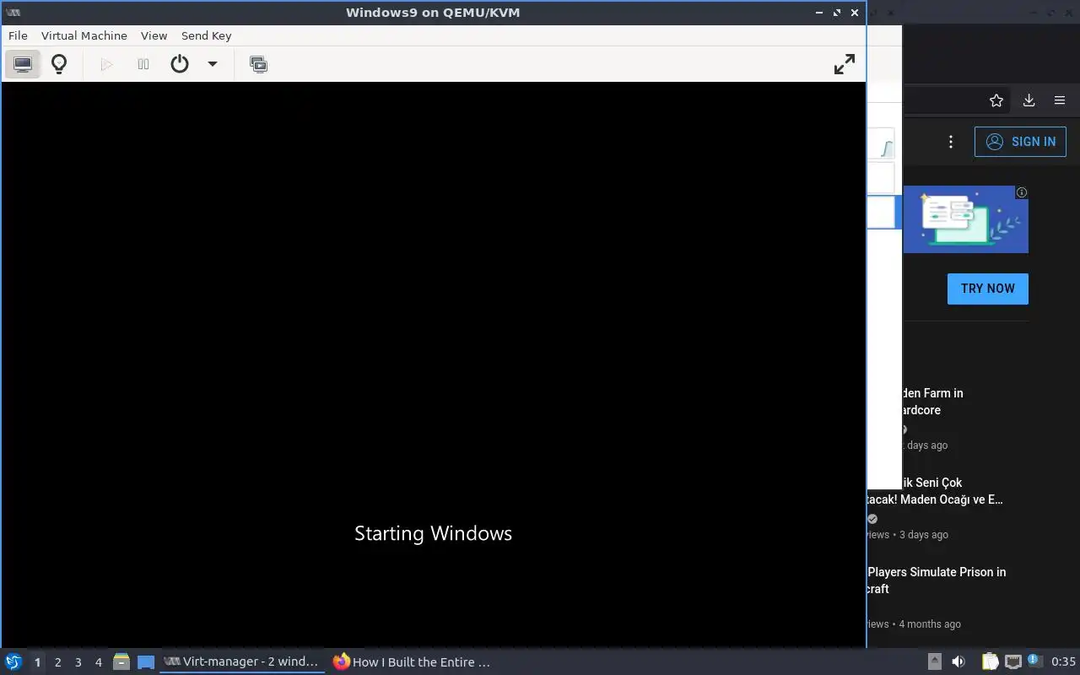
Task: Open the 'Players Simulate Prison' video link
Action: point(937,580)
